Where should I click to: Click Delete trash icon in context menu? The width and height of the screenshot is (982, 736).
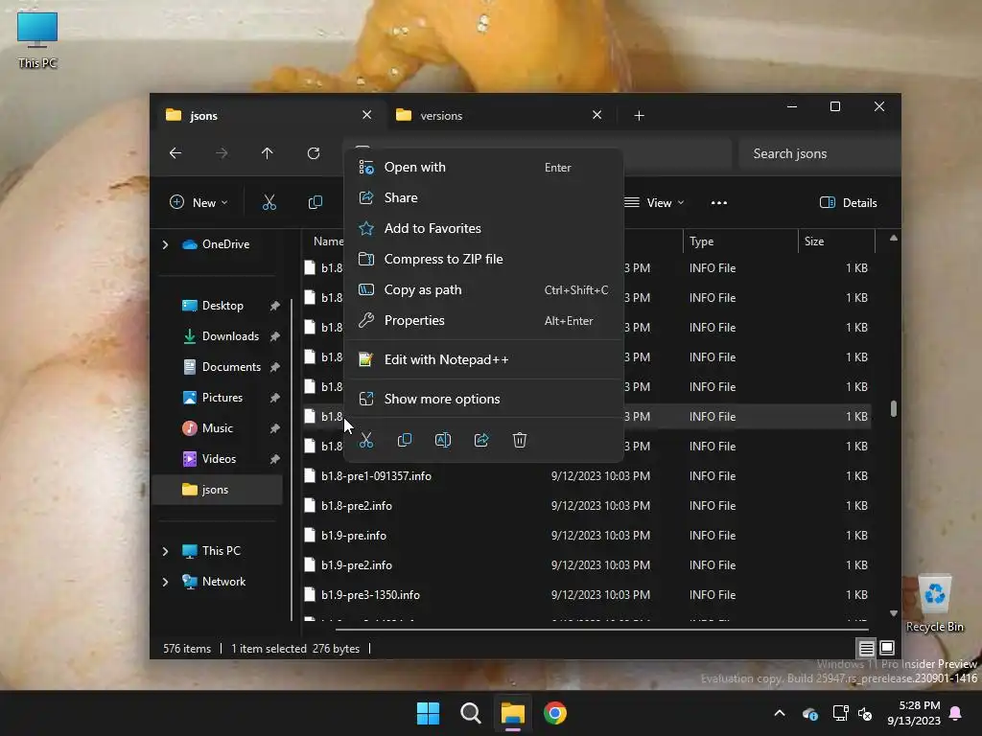520,440
